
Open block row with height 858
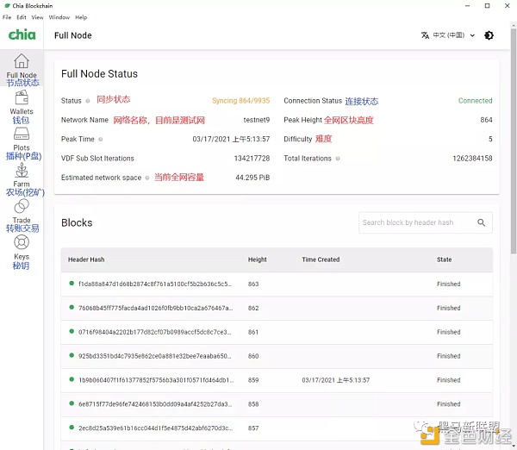click(277, 404)
